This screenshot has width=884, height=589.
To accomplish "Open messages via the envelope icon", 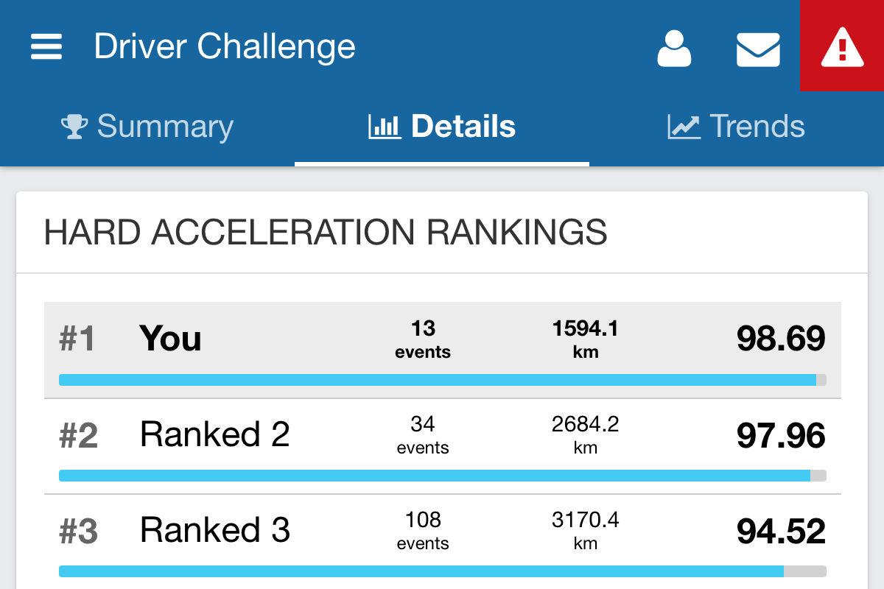I will 758,49.
